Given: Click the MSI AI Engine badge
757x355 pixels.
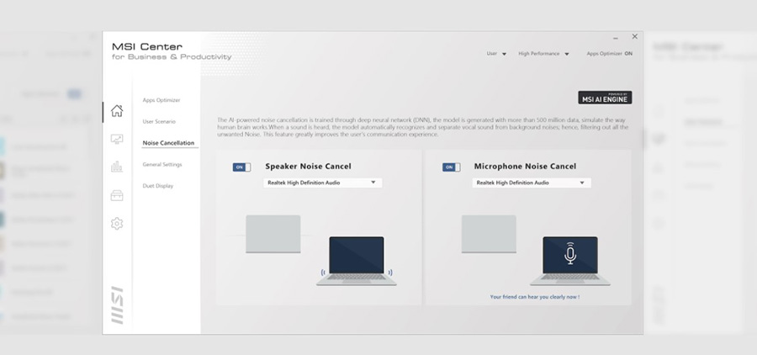Looking at the screenshot, I should click(605, 98).
